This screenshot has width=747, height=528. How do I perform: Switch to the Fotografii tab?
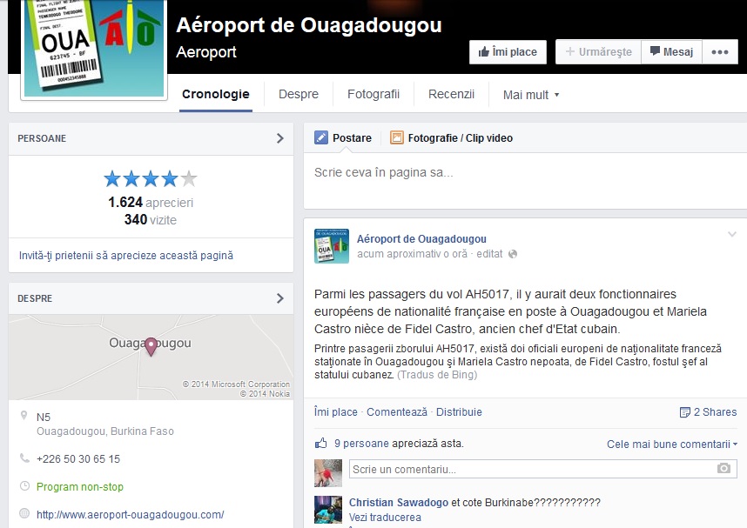coord(373,94)
